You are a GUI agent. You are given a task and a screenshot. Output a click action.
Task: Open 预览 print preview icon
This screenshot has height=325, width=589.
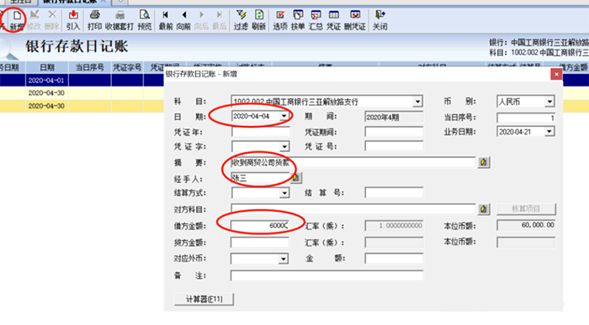pos(144,20)
